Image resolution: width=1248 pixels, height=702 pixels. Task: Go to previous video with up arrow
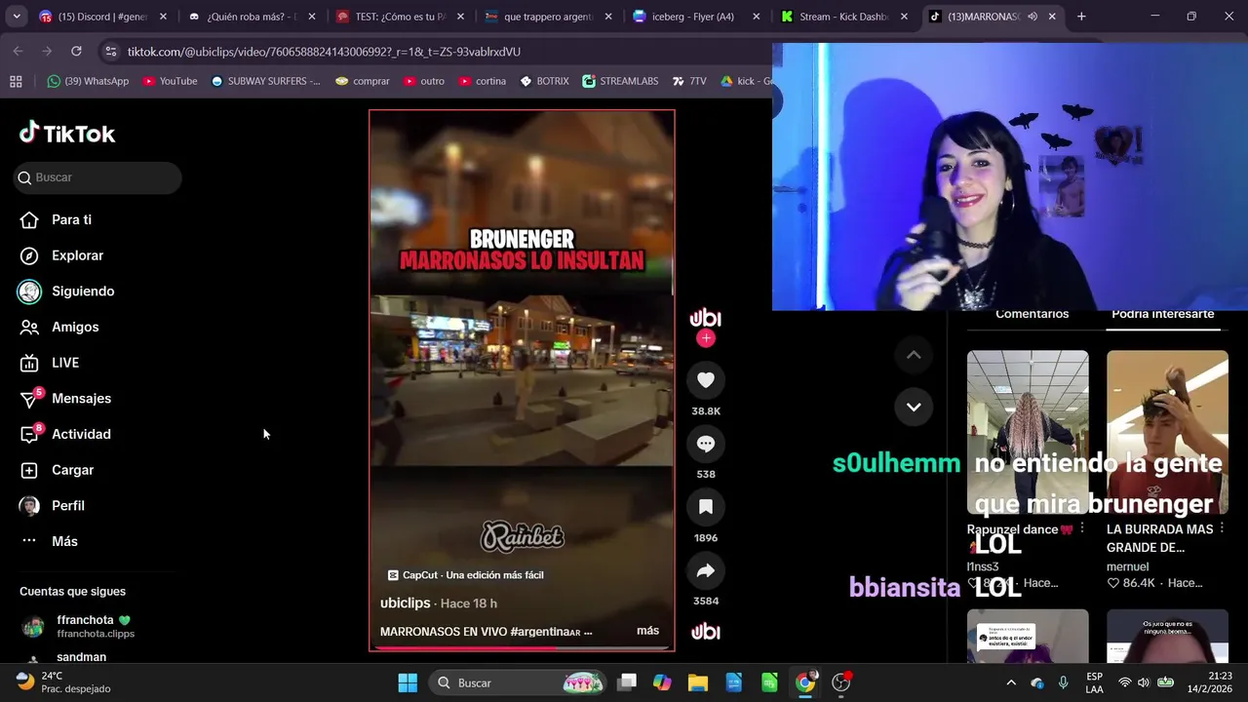[914, 355]
